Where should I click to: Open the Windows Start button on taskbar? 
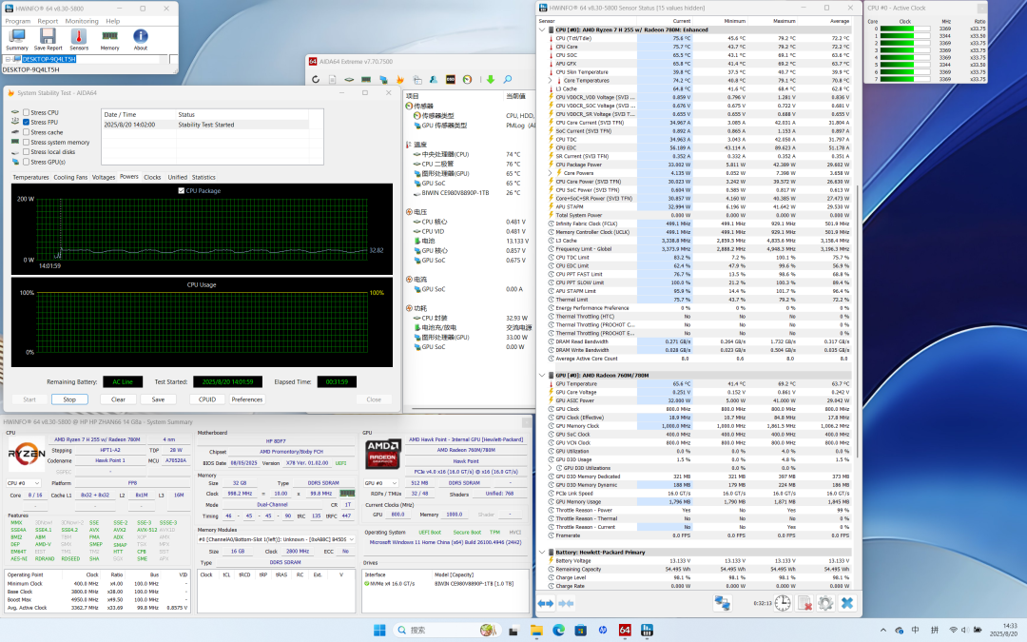coord(379,631)
